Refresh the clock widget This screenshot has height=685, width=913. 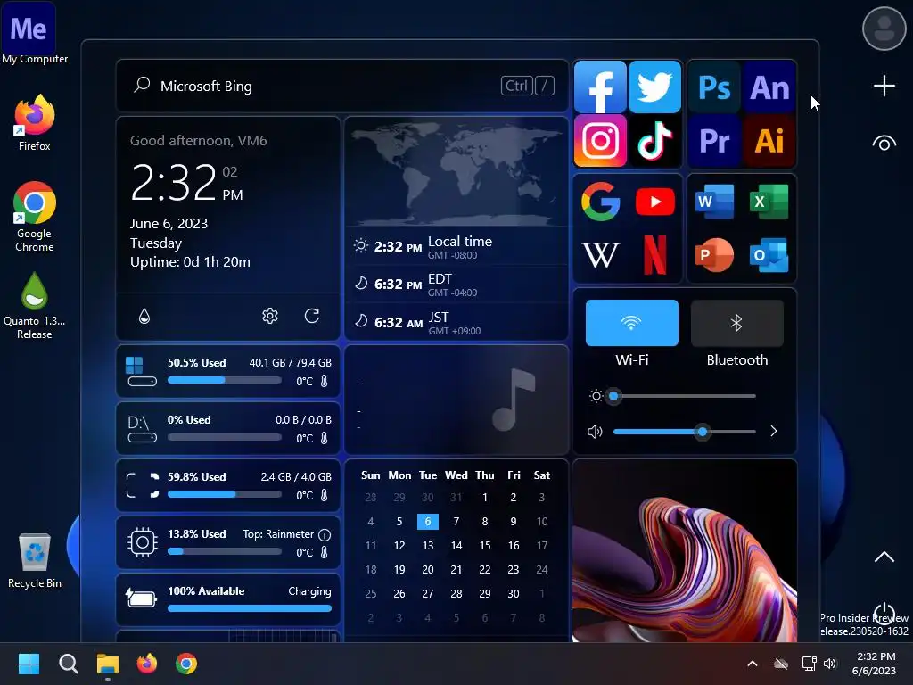pos(312,316)
